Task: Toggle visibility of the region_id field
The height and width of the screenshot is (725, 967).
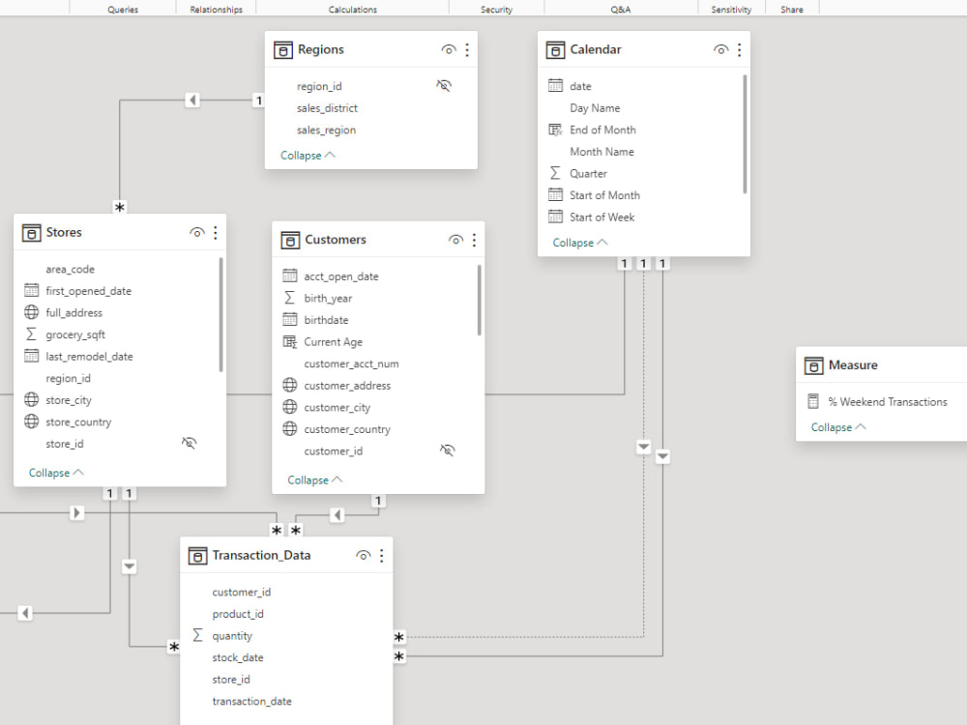Action: [444, 85]
